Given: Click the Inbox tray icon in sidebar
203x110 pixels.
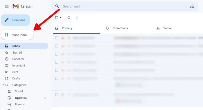Looking at the screenshot, I should [x=7, y=46].
